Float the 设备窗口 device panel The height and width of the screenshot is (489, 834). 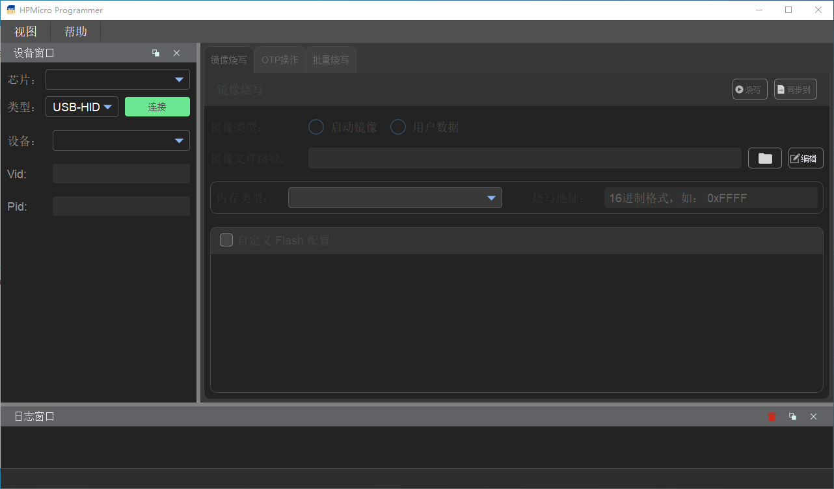point(156,53)
